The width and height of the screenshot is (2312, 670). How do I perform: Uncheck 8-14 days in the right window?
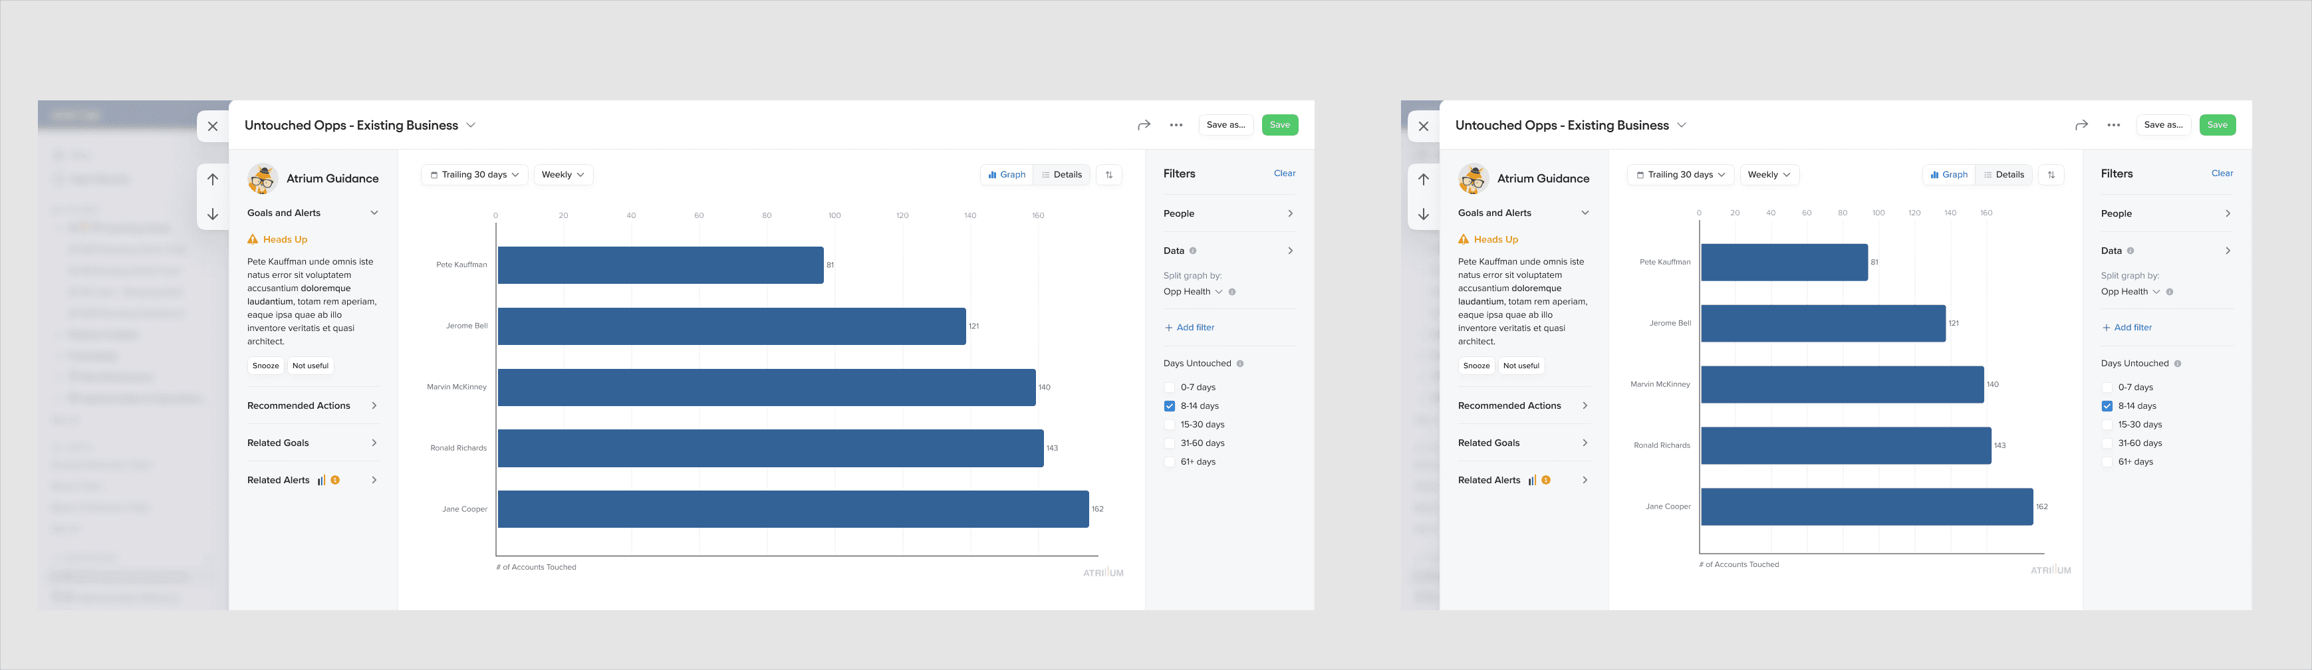pos(2107,406)
